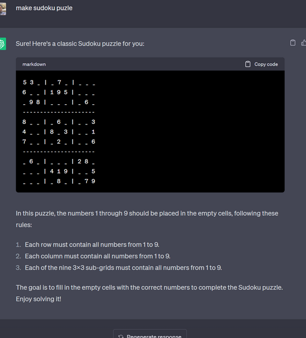Image resolution: width=306 pixels, height=338 pixels.
Task: Click the Sudoku row starting '5 3'
Action: (x=58, y=82)
